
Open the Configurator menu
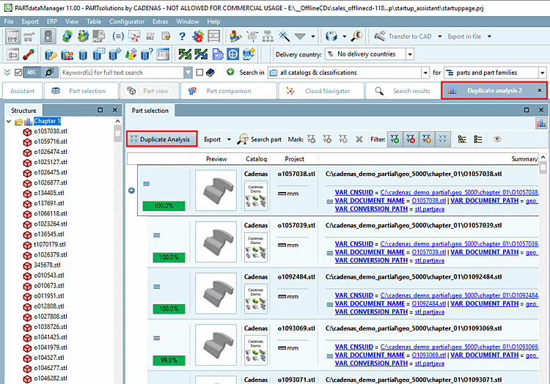pyautogui.click(x=127, y=22)
